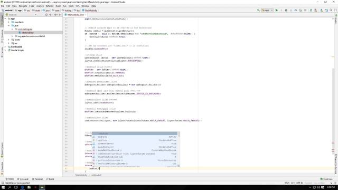Image resolution: width=338 pixels, height=190 pixels.
Task: Expand the CordovaLib module
Action: pos(5,47)
